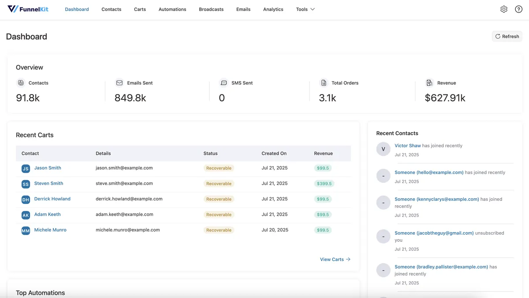Click Recoverable status in Michele Munro row

pos(219,230)
